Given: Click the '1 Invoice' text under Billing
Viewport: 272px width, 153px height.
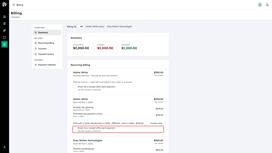Looking at the screenshot, I should coord(15,17).
